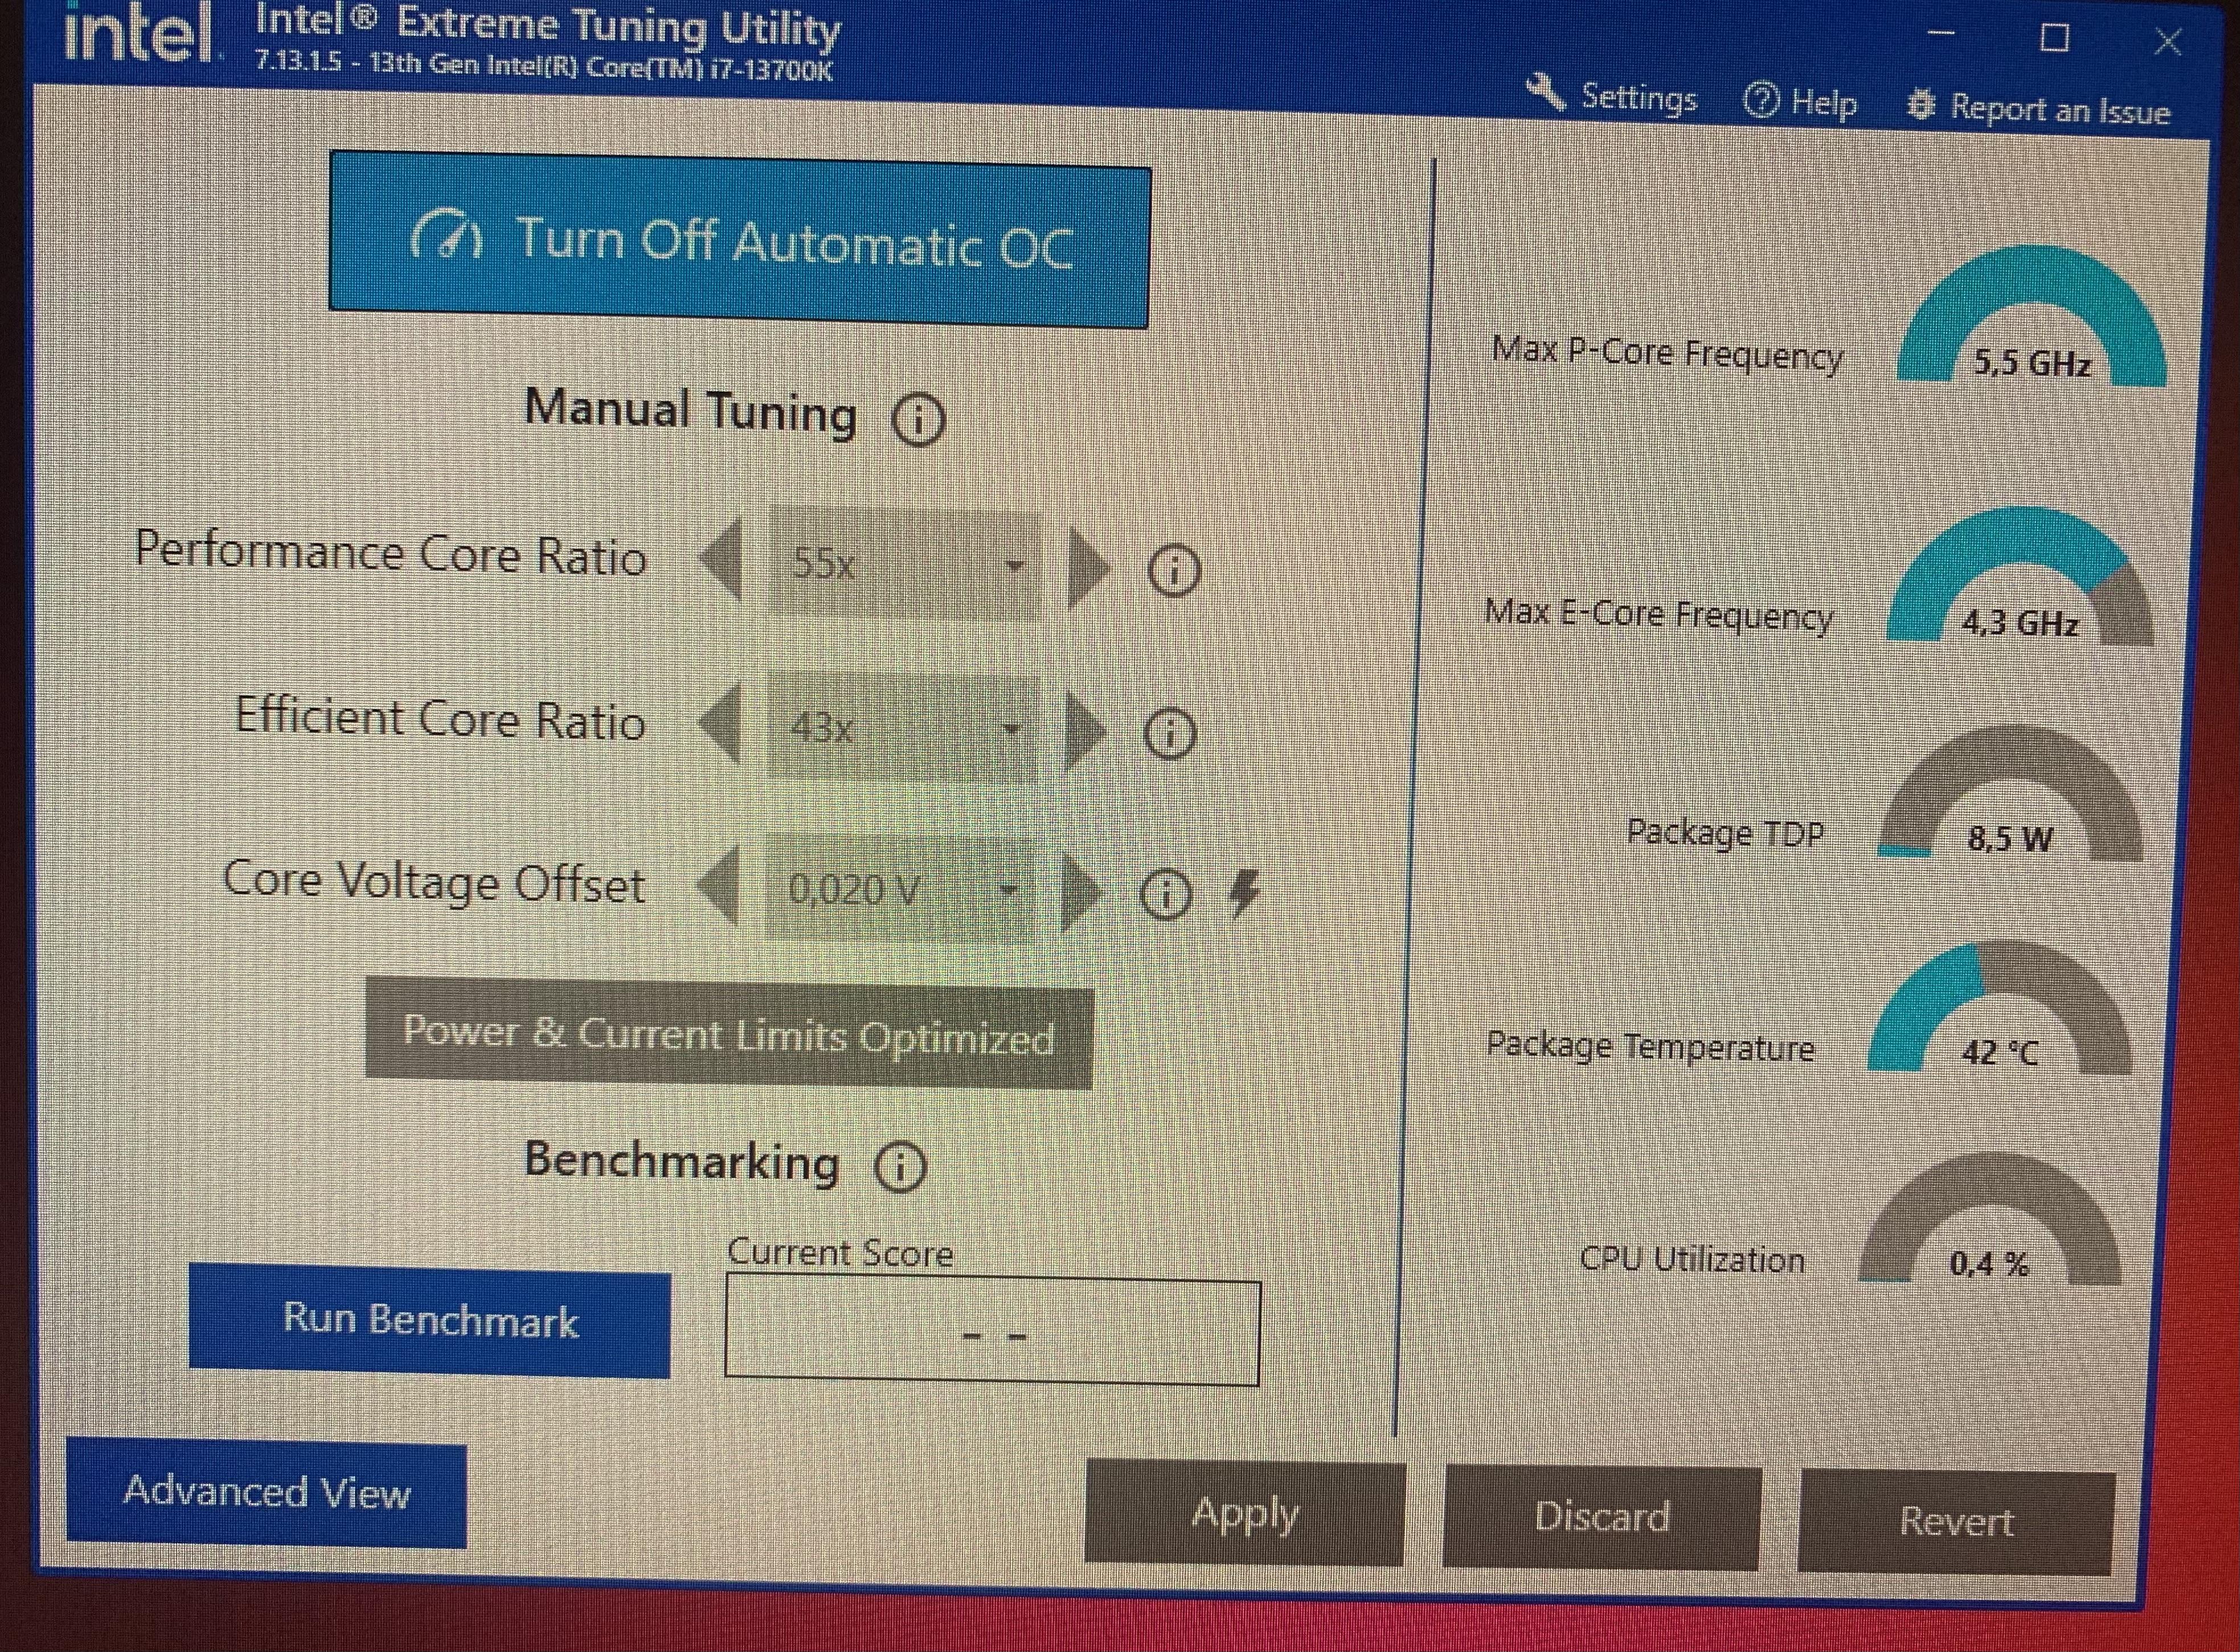Click the Current Score label
The width and height of the screenshot is (2240, 1652).
coord(840,1252)
